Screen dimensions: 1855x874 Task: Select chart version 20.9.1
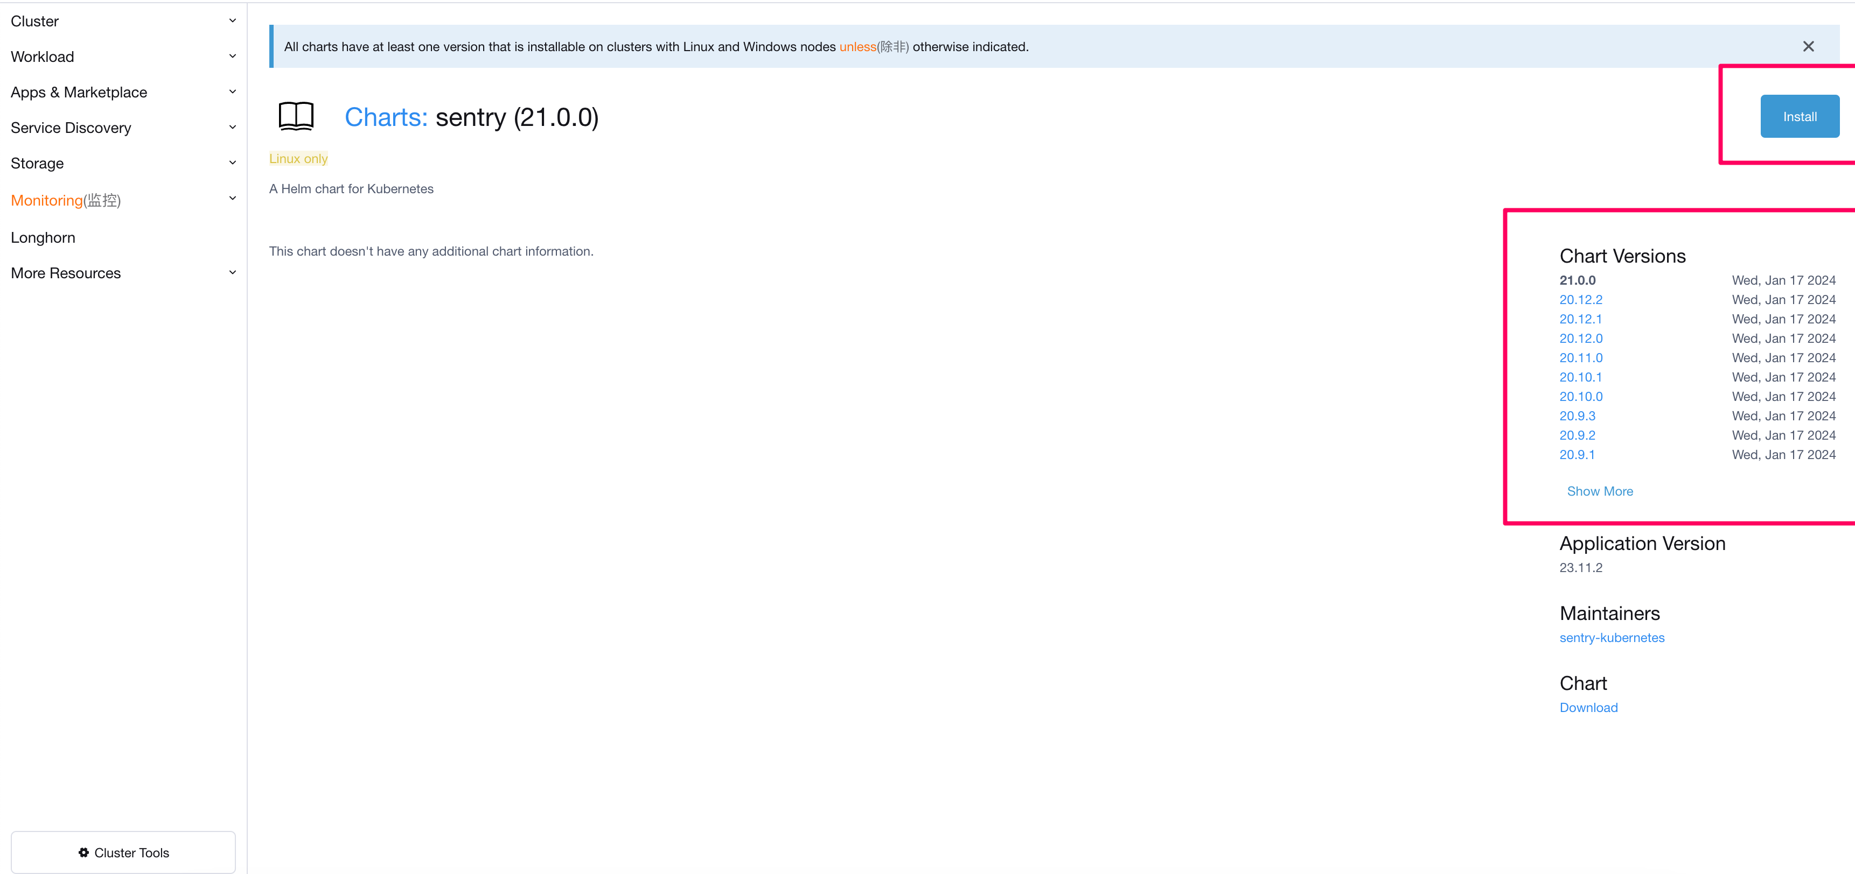(1577, 455)
